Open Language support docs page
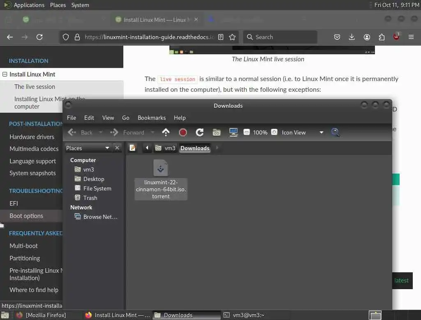 coord(33,161)
